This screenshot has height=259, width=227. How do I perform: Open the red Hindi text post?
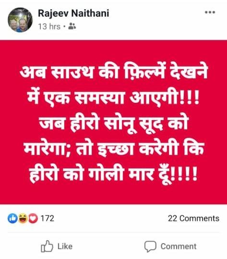point(113,122)
